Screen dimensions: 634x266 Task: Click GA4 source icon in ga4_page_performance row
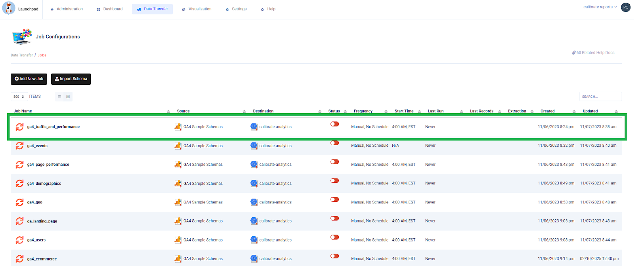tap(178, 164)
